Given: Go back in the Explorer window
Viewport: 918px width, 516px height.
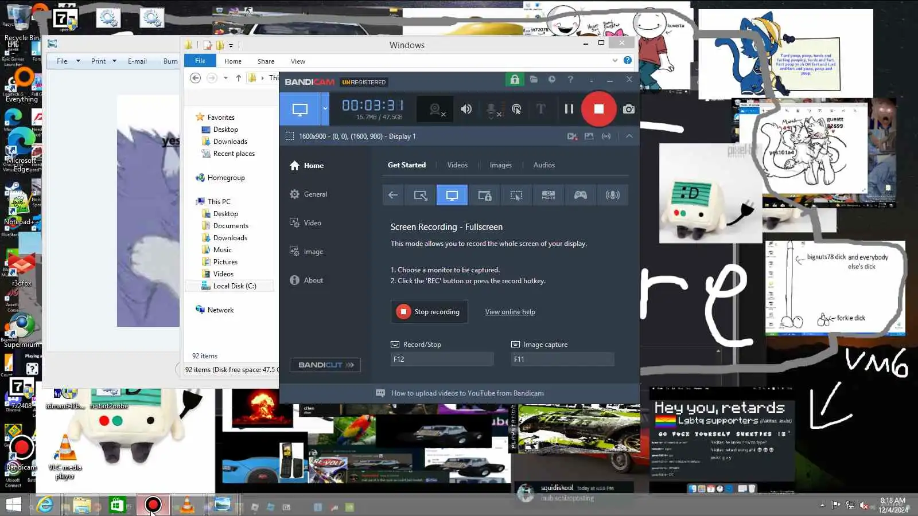Looking at the screenshot, I should click(195, 78).
